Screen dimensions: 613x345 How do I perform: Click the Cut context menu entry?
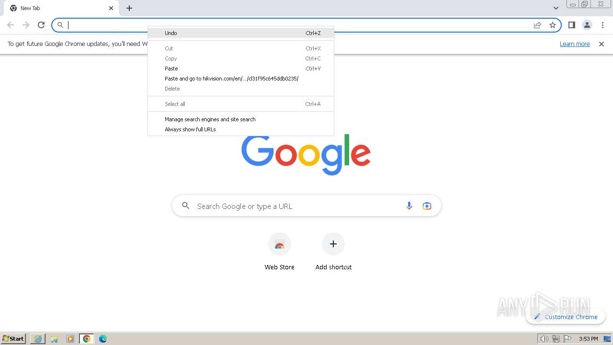pyautogui.click(x=241, y=48)
